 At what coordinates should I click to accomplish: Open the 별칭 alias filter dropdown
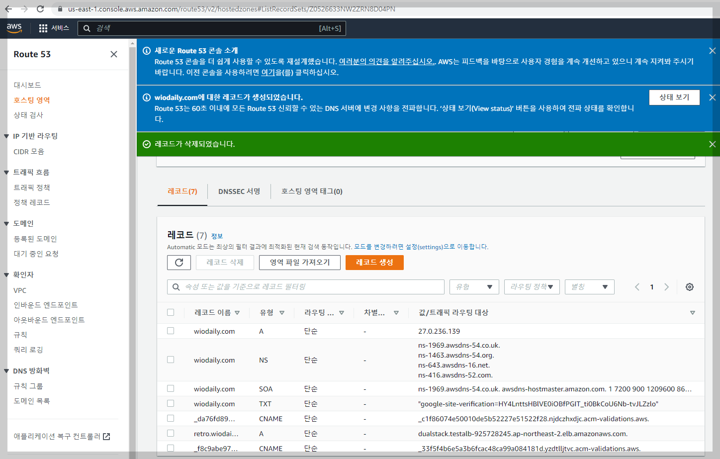coord(590,287)
